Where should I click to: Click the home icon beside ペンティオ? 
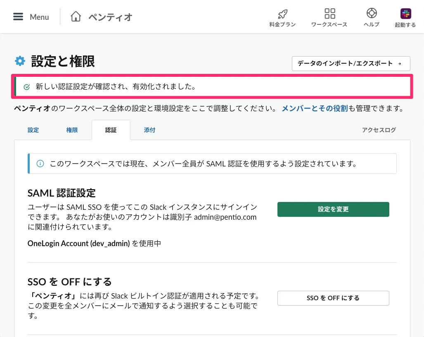(76, 17)
